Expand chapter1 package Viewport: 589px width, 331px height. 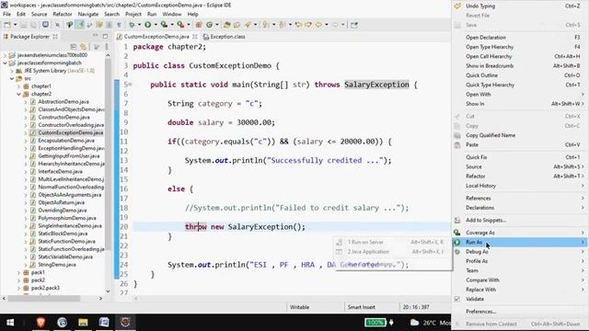(x=18, y=86)
